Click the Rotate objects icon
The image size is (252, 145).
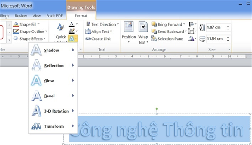pos(191,39)
